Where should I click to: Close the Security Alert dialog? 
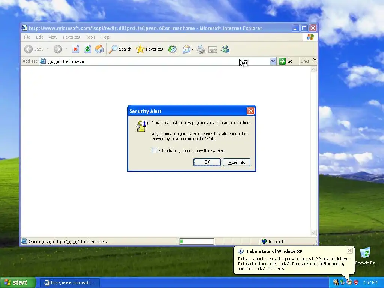point(250,111)
